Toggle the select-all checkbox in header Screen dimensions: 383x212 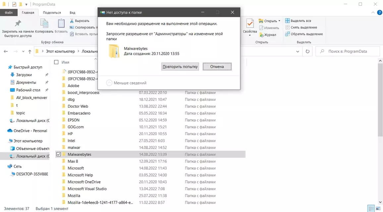click(56, 62)
